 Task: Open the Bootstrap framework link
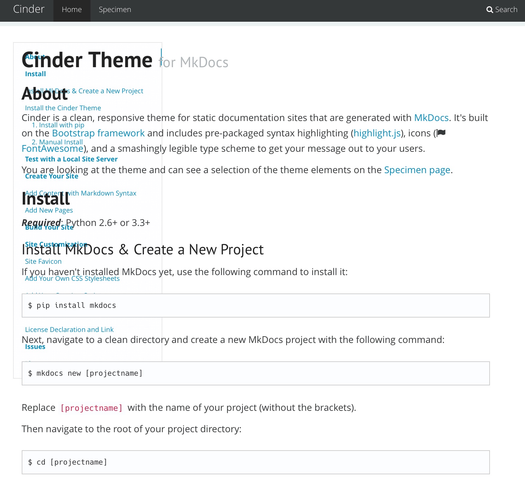pos(98,133)
